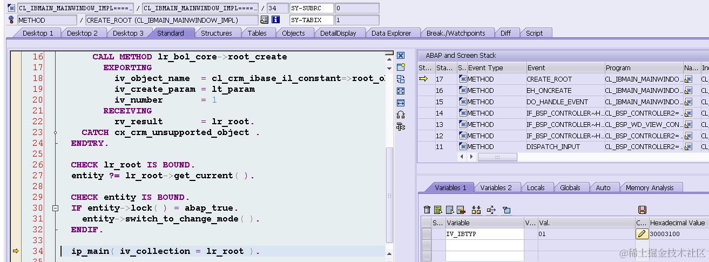Click the SY-SUBRC field
The image size is (709, 262).
[312, 8]
